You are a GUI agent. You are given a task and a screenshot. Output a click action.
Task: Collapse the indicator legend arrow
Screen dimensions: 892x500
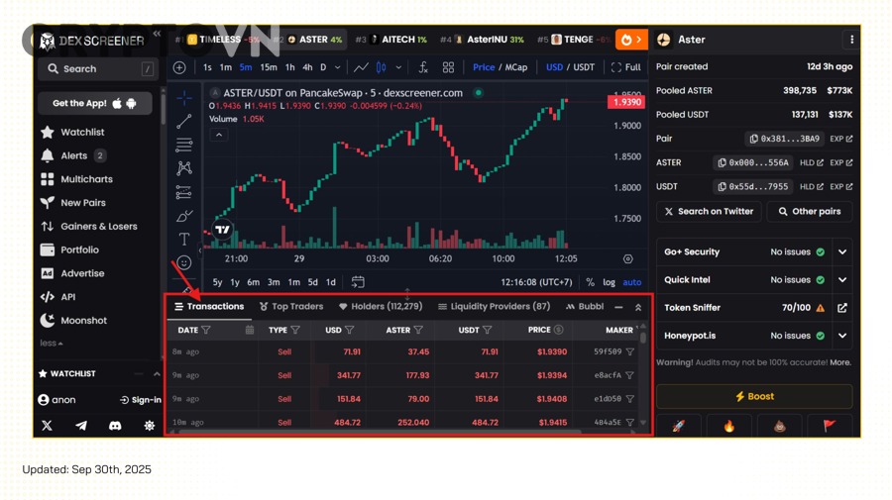(x=219, y=136)
